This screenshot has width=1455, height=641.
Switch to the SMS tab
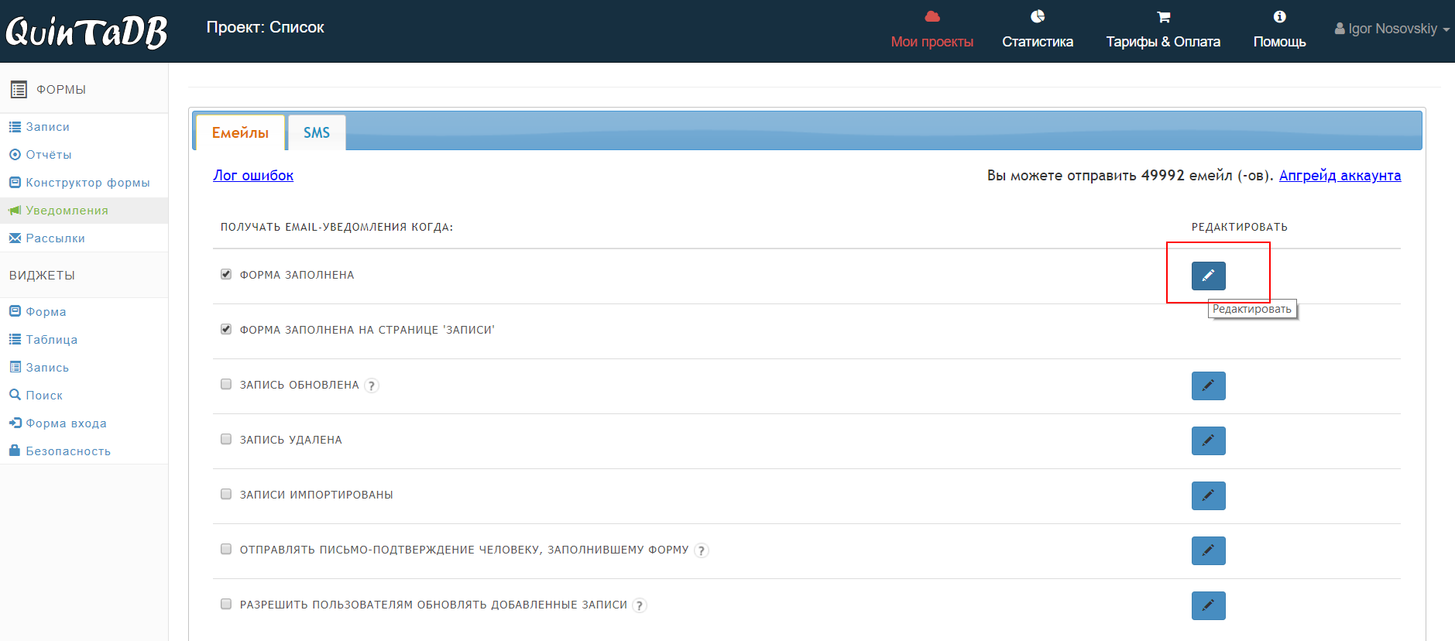317,132
